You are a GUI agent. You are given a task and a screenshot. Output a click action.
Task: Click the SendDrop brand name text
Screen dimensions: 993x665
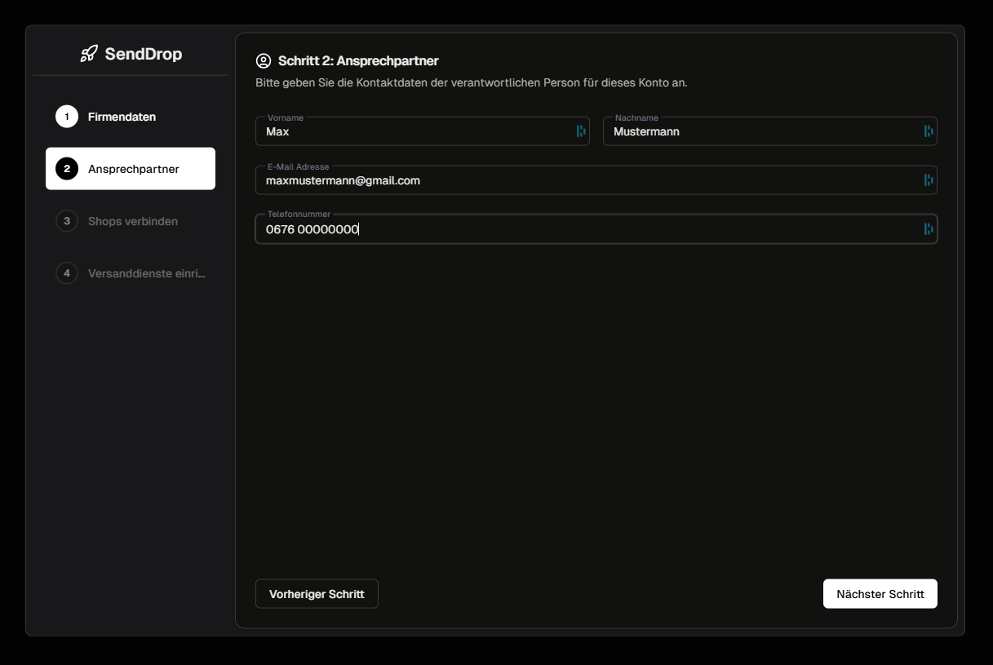click(x=144, y=54)
